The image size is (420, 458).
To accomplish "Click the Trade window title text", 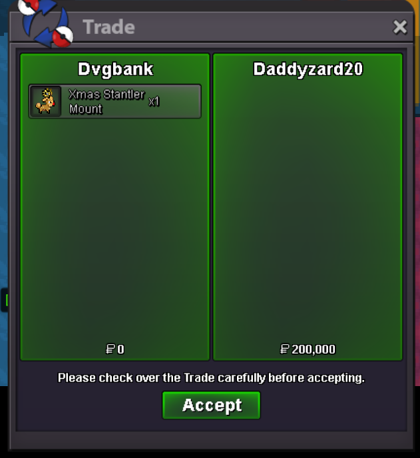I will [x=108, y=27].
